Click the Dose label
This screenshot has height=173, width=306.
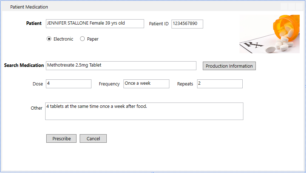pyautogui.click(x=38, y=84)
